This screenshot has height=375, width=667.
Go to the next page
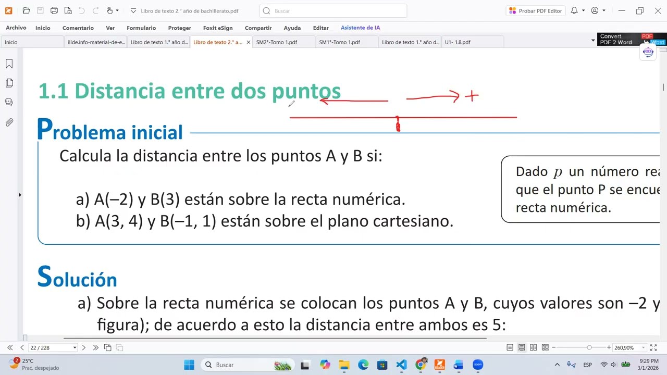pyautogui.click(x=83, y=347)
